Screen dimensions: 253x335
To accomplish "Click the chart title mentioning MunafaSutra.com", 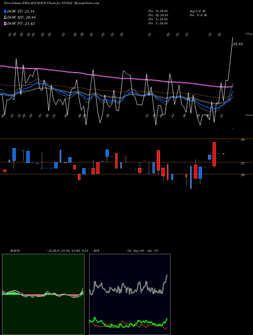I will (x=52, y=3).
